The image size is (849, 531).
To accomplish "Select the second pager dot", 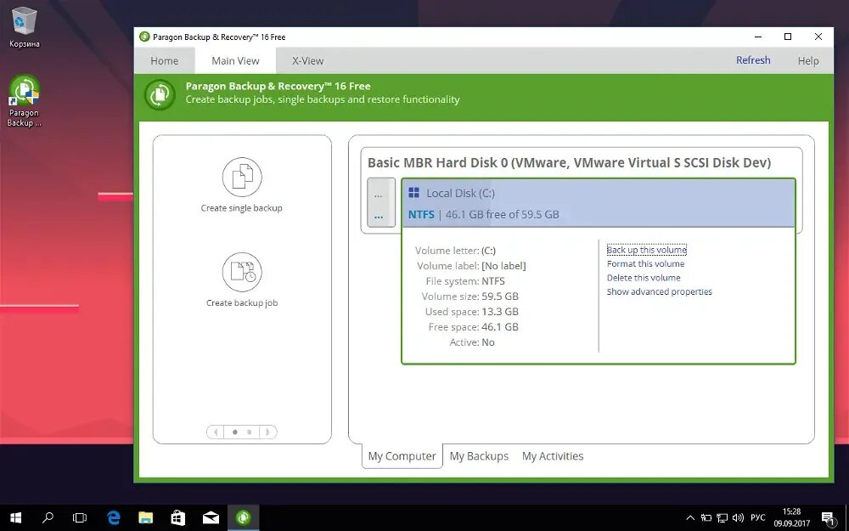I will click(249, 432).
